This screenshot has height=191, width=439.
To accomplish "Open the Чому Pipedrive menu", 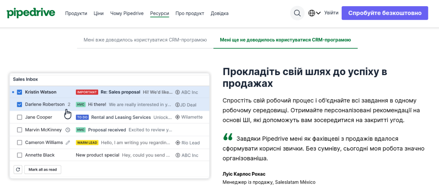I will 127,13.
